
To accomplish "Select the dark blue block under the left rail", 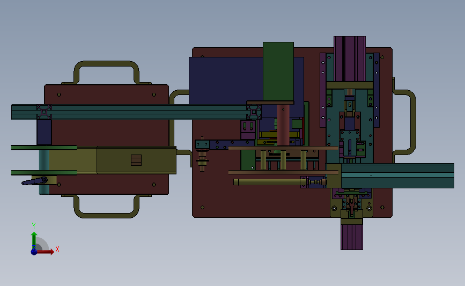I will [x=44, y=132].
